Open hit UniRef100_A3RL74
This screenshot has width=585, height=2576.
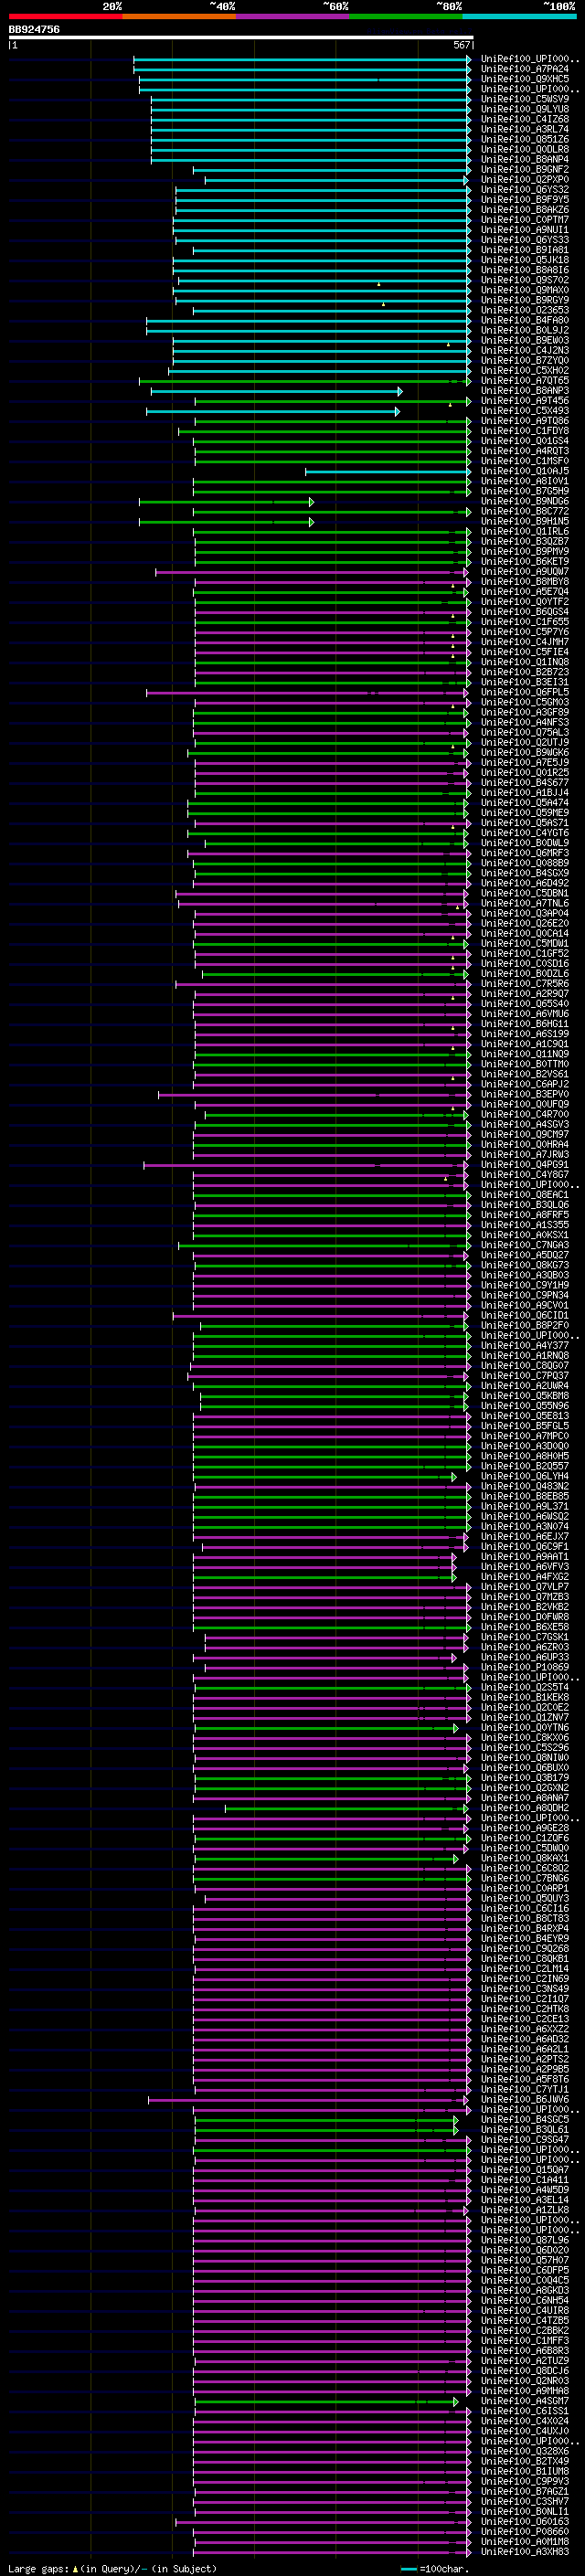525,129
